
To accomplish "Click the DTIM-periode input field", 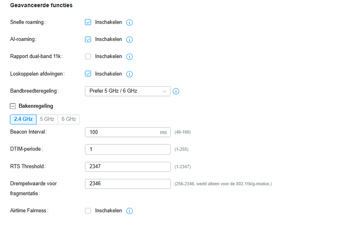I will point(128,149).
